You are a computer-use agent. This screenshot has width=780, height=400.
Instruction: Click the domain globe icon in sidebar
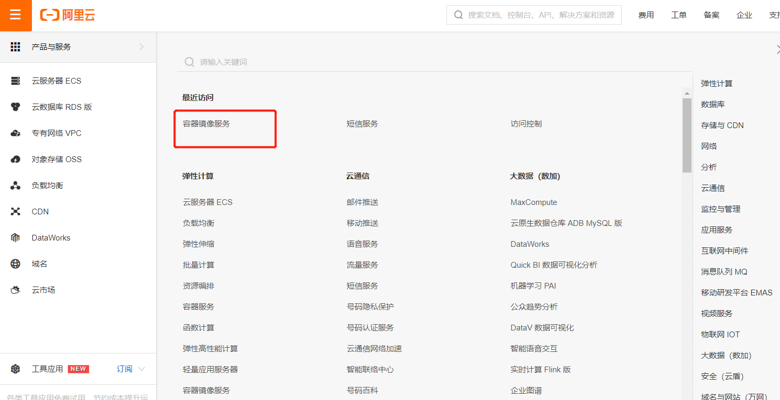[16, 264]
